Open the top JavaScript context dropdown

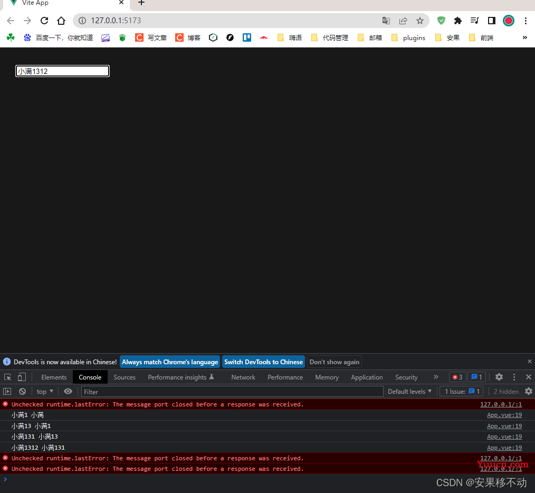coord(45,391)
